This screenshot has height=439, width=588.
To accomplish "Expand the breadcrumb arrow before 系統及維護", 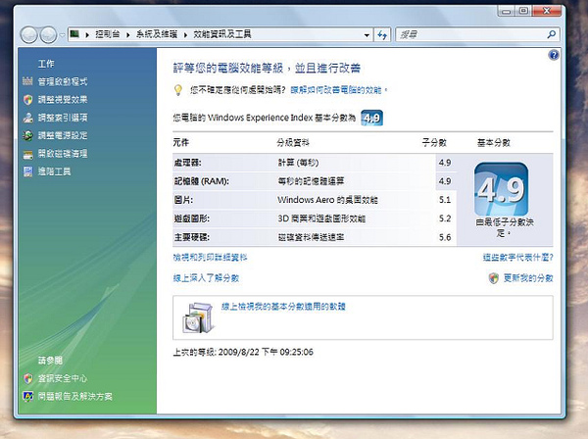I will coord(128,35).
